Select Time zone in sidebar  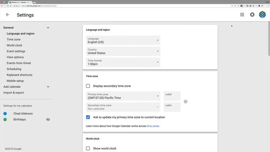(13, 39)
